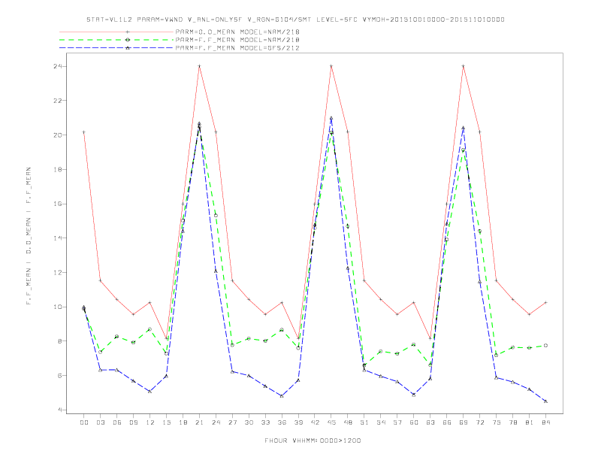Click x-axis forecast hour label 66
Image resolution: width=595 pixels, height=460 pixels.
[x=447, y=422]
